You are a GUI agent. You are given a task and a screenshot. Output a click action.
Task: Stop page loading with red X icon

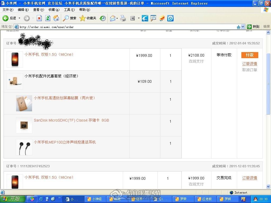coord(39,18)
